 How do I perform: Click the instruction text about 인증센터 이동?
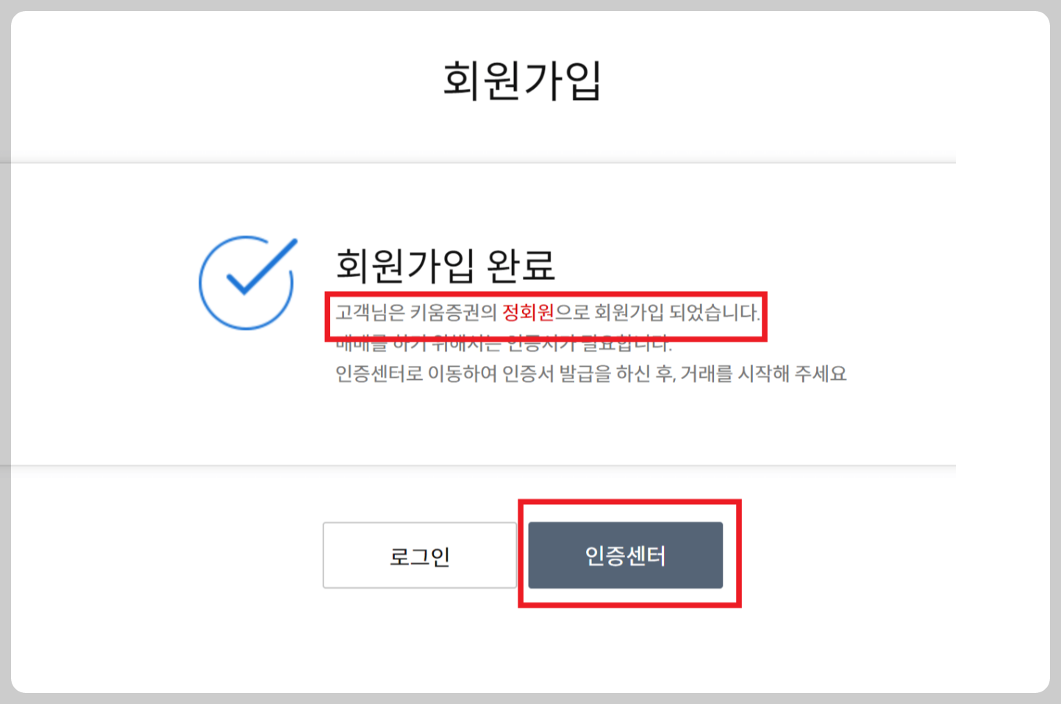click(590, 373)
